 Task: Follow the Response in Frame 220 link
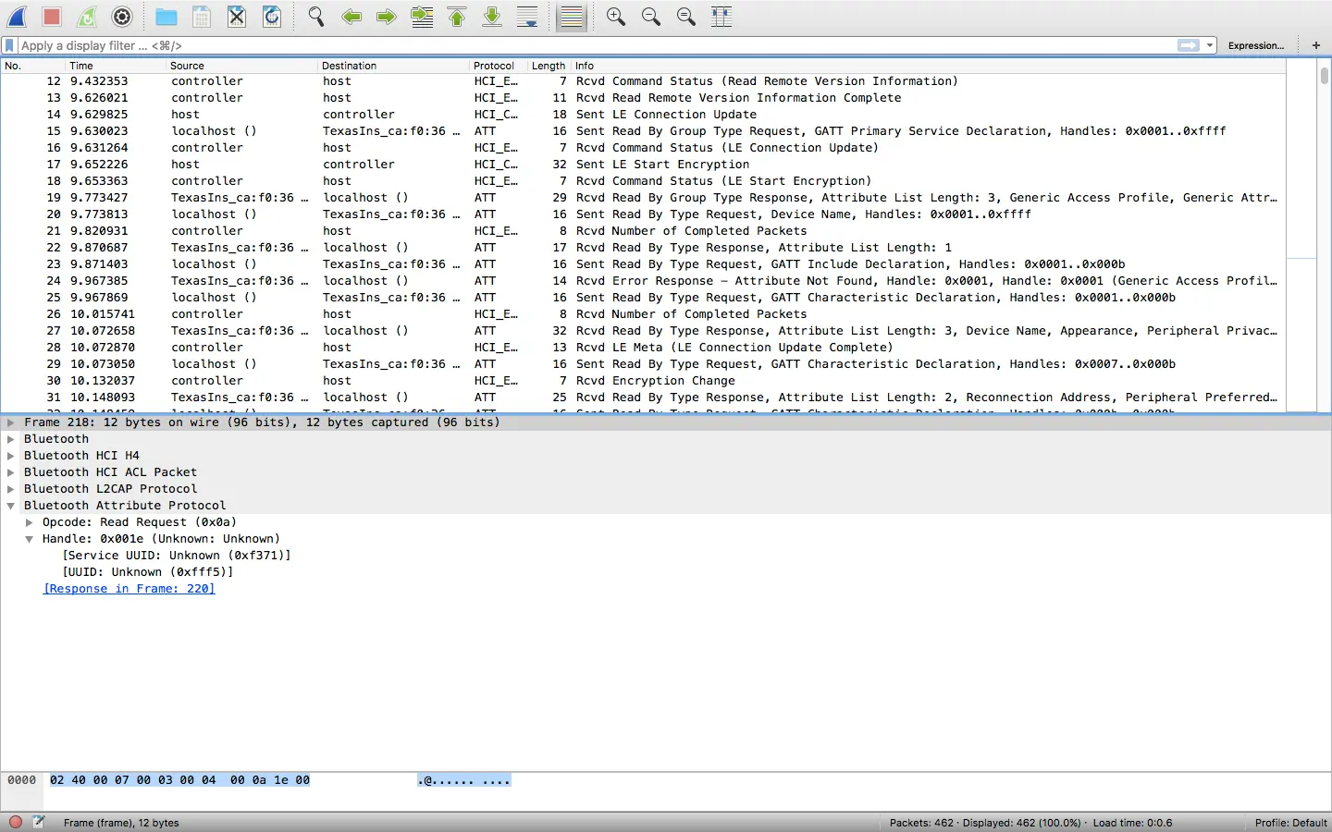(129, 589)
